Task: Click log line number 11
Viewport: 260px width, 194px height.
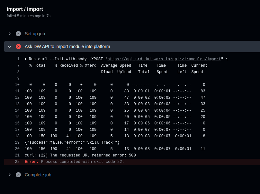Action: [17, 91]
